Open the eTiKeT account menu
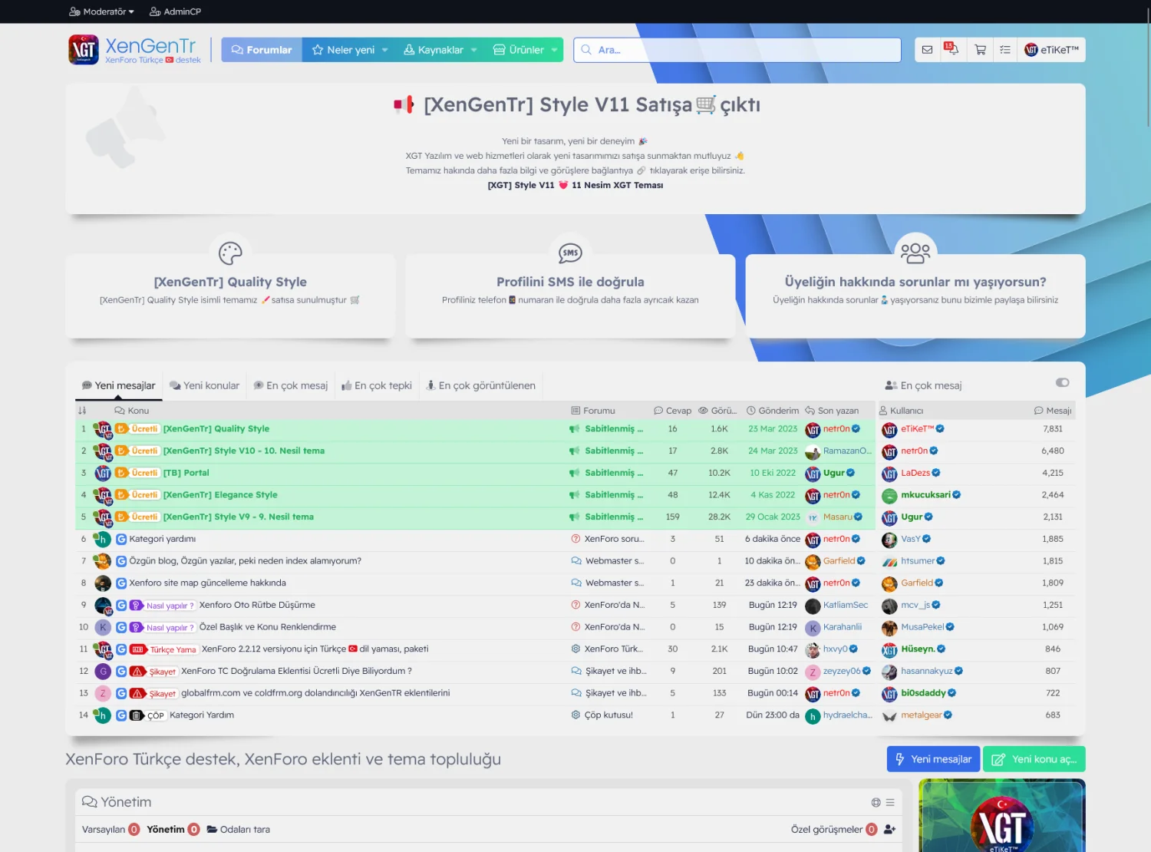The width and height of the screenshot is (1151, 852). [1051, 50]
